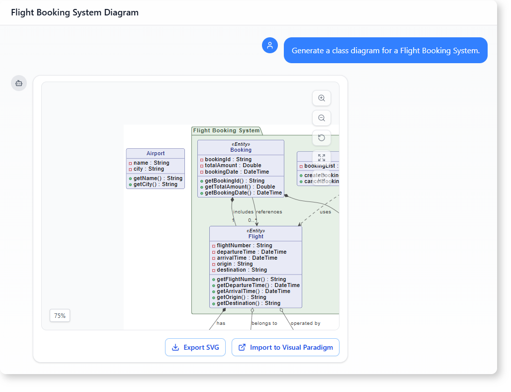Click the Flight Booking System Diagram heading
This screenshot has width=511, height=392.
pos(75,12)
